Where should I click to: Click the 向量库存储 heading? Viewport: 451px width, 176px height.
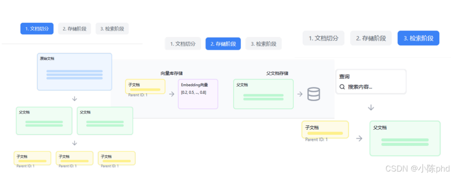click(x=172, y=73)
